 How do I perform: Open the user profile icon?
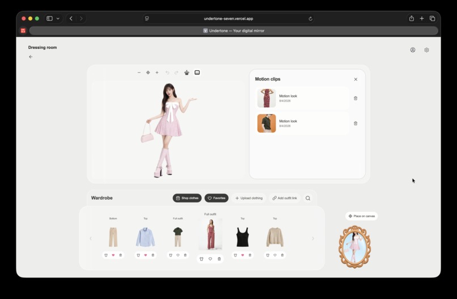(413, 50)
